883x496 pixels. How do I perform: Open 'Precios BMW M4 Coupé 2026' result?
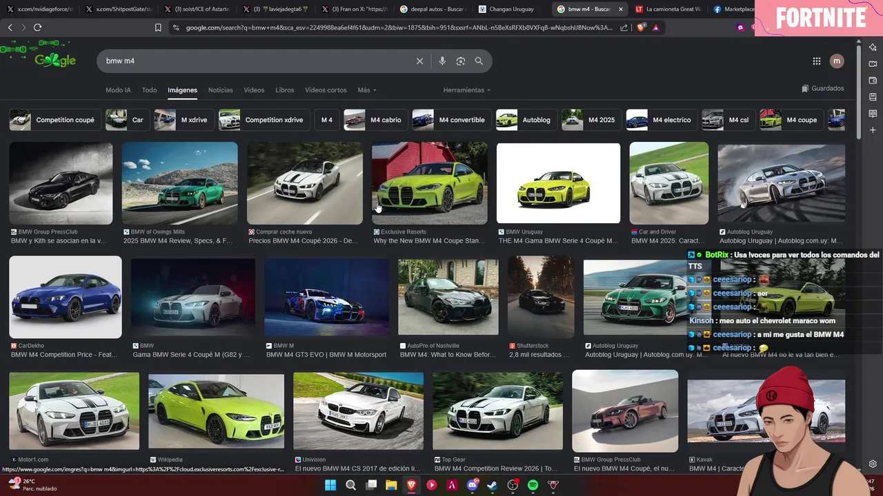303,241
